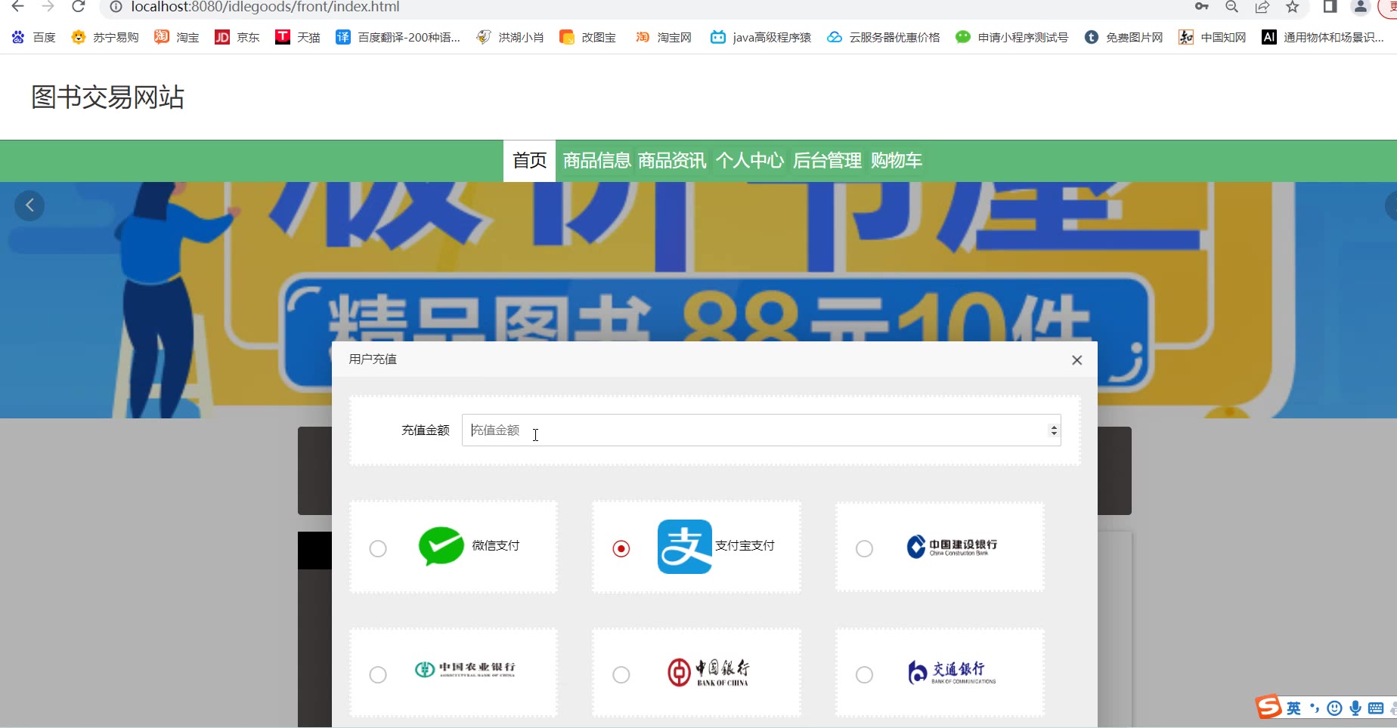This screenshot has height=728, width=1397.
Task: Click the zoom magnifier icon in address bar
Action: pyautogui.click(x=1232, y=7)
